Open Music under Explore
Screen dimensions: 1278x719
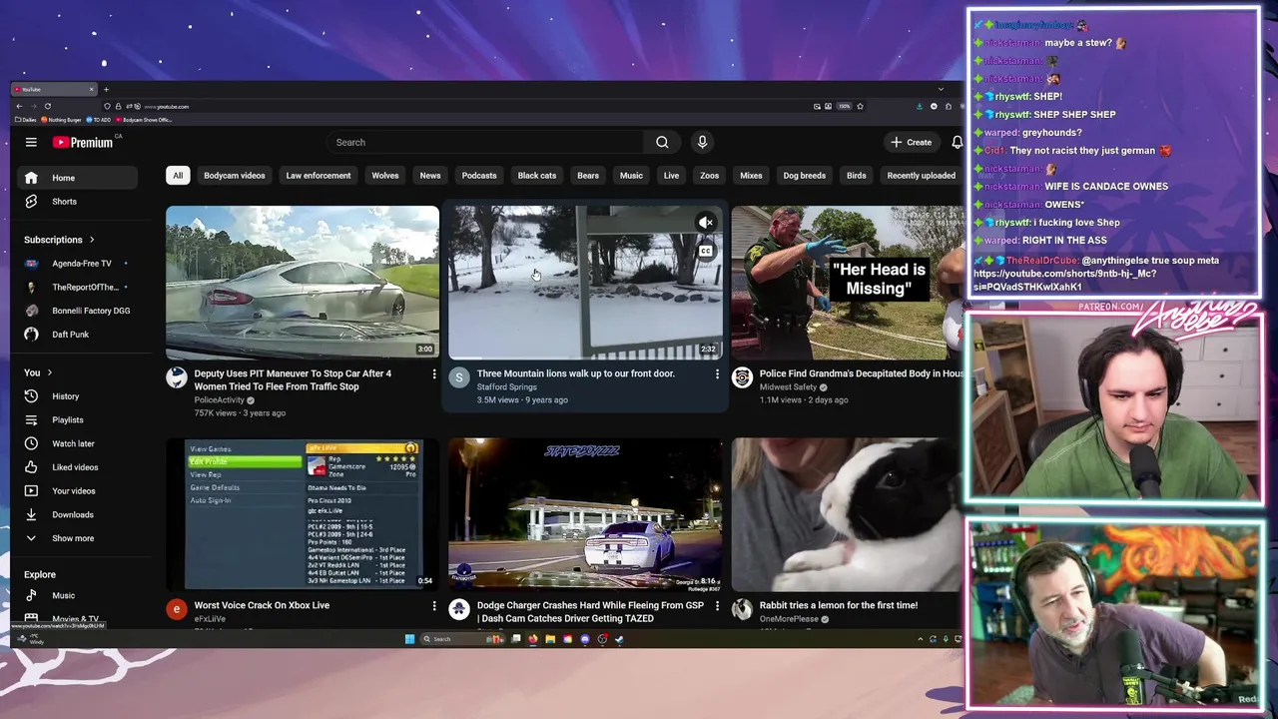click(78, 595)
